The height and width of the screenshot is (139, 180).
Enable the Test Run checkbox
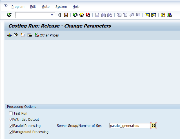tap(11, 113)
